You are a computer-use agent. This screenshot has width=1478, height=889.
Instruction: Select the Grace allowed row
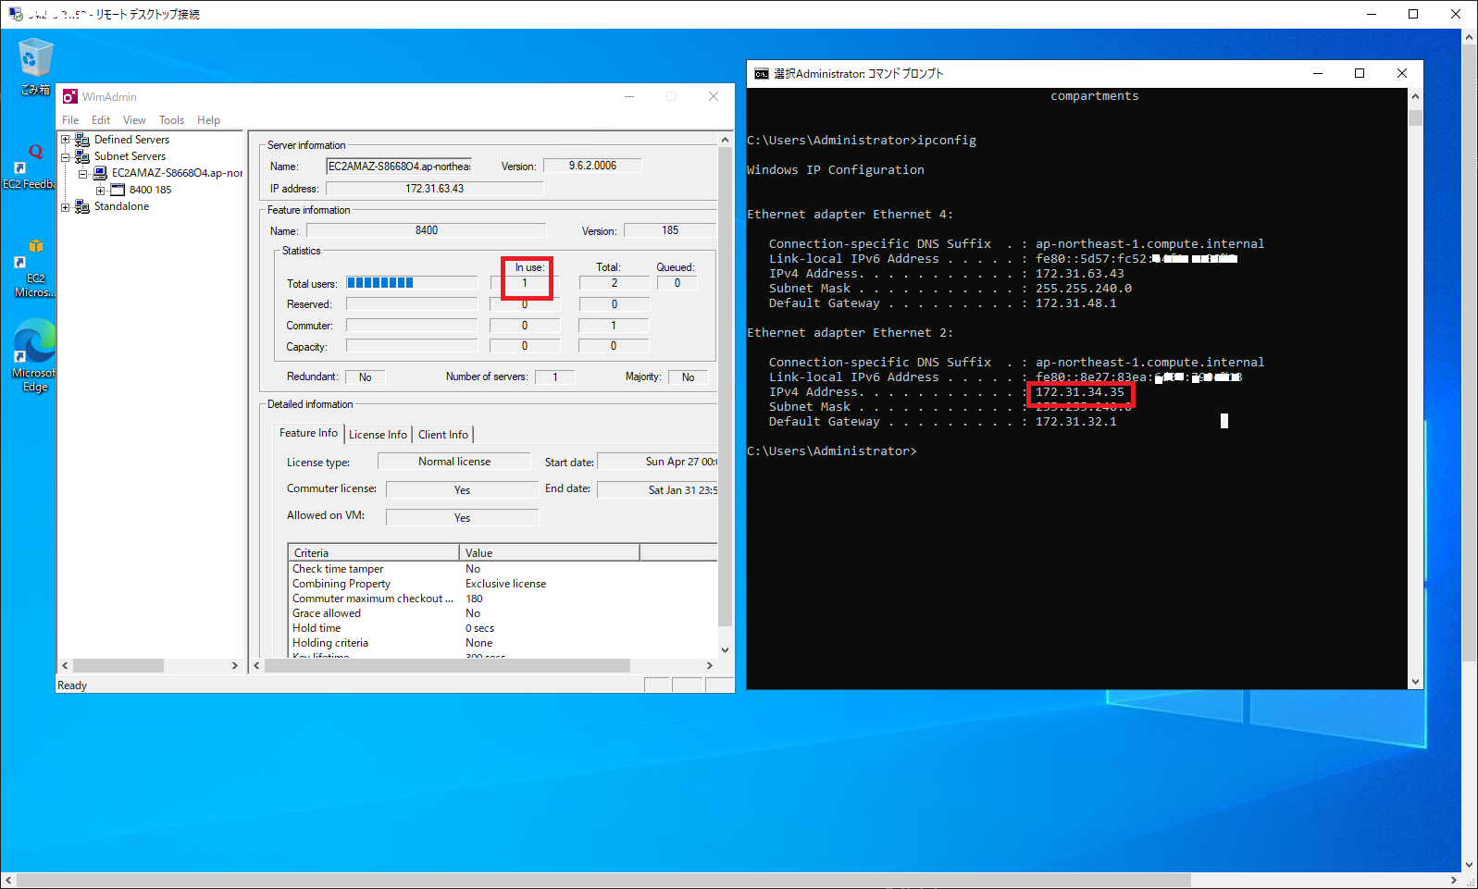[x=503, y=613]
